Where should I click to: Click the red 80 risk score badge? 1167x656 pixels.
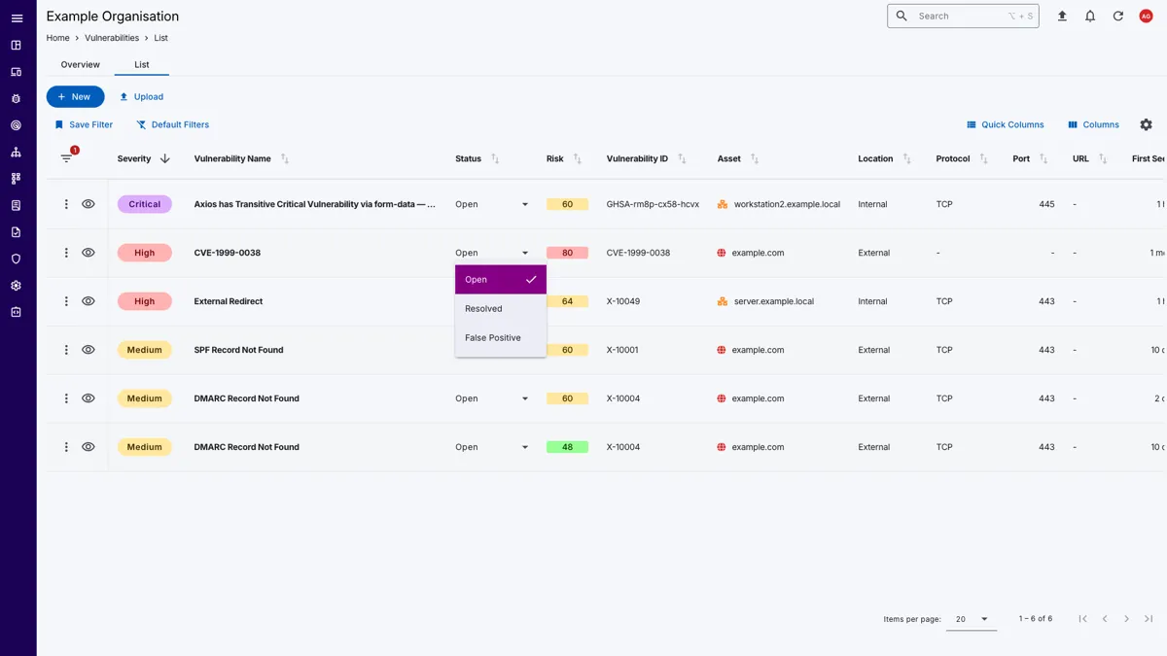click(567, 253)
